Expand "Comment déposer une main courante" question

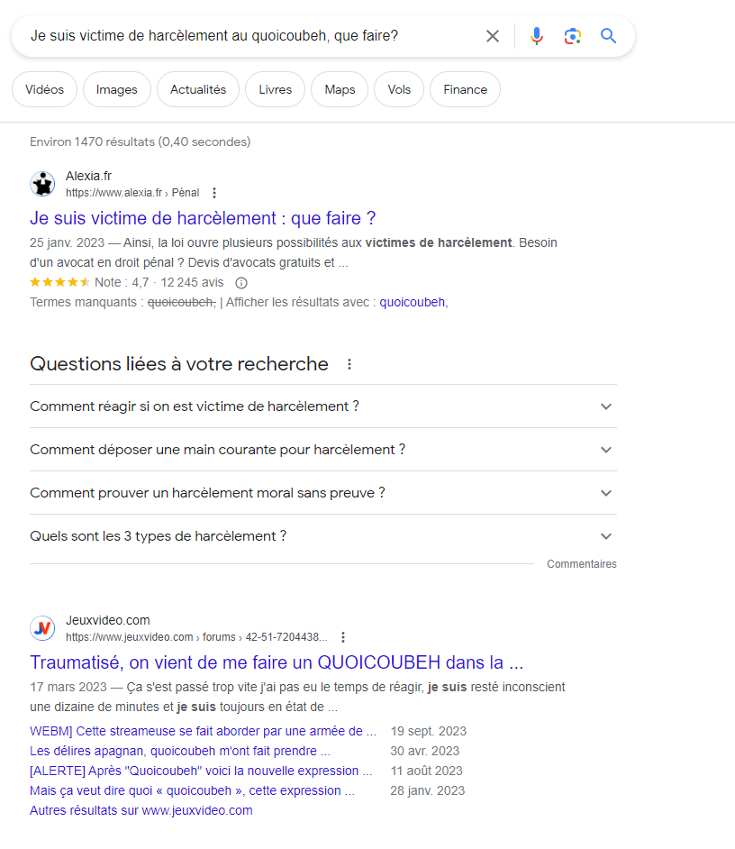(606, 450)
